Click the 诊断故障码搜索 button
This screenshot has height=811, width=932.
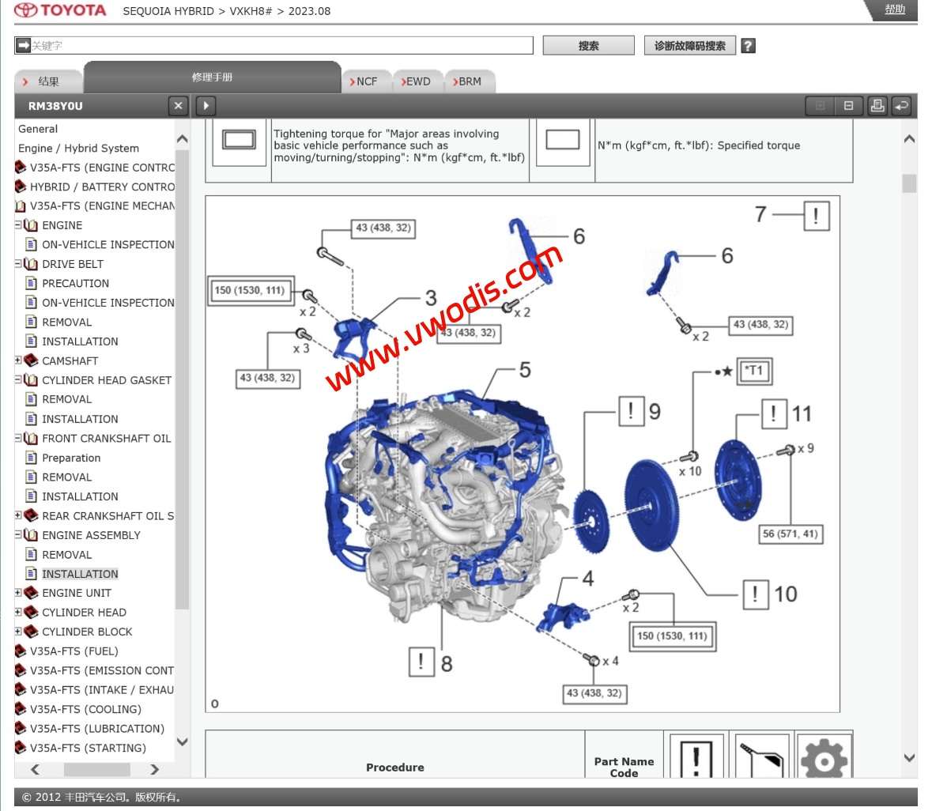pos(689,46)
